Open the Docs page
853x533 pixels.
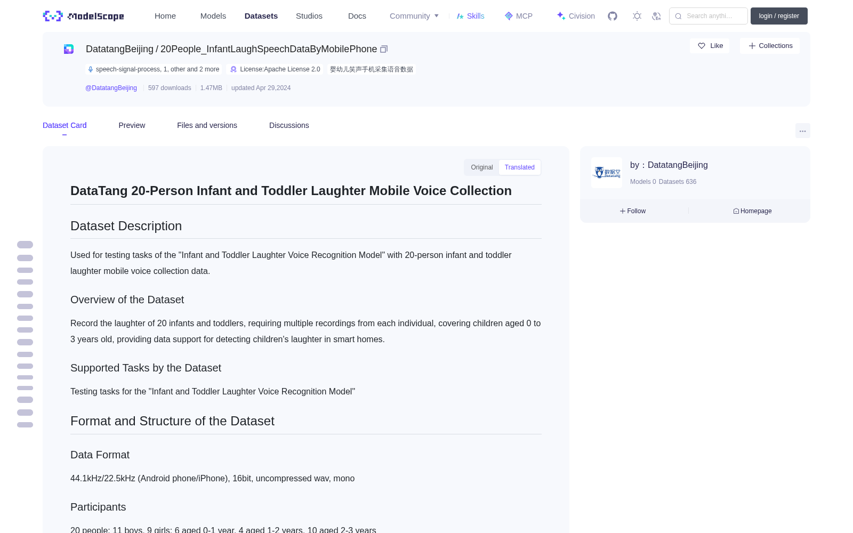pos(357,16)
